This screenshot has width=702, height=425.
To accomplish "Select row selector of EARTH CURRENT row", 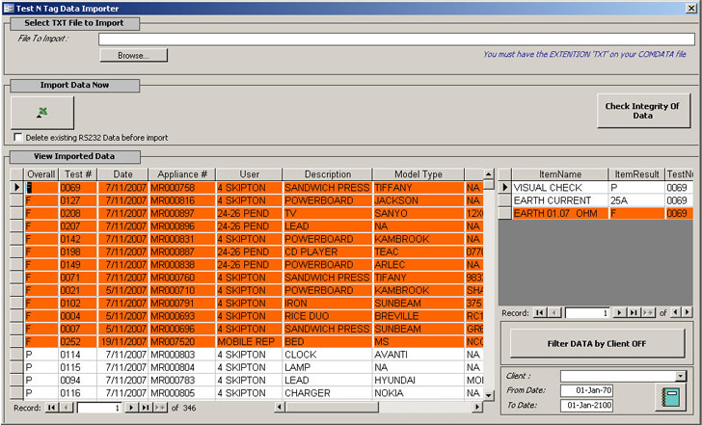I will click(x=505, y=200).
